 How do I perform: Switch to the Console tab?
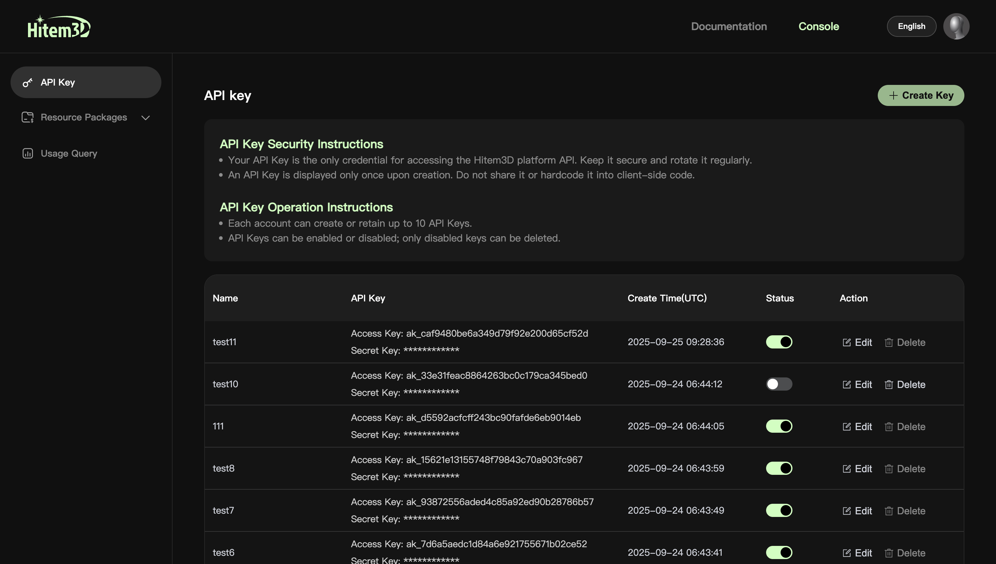click(x=818, y=26)
